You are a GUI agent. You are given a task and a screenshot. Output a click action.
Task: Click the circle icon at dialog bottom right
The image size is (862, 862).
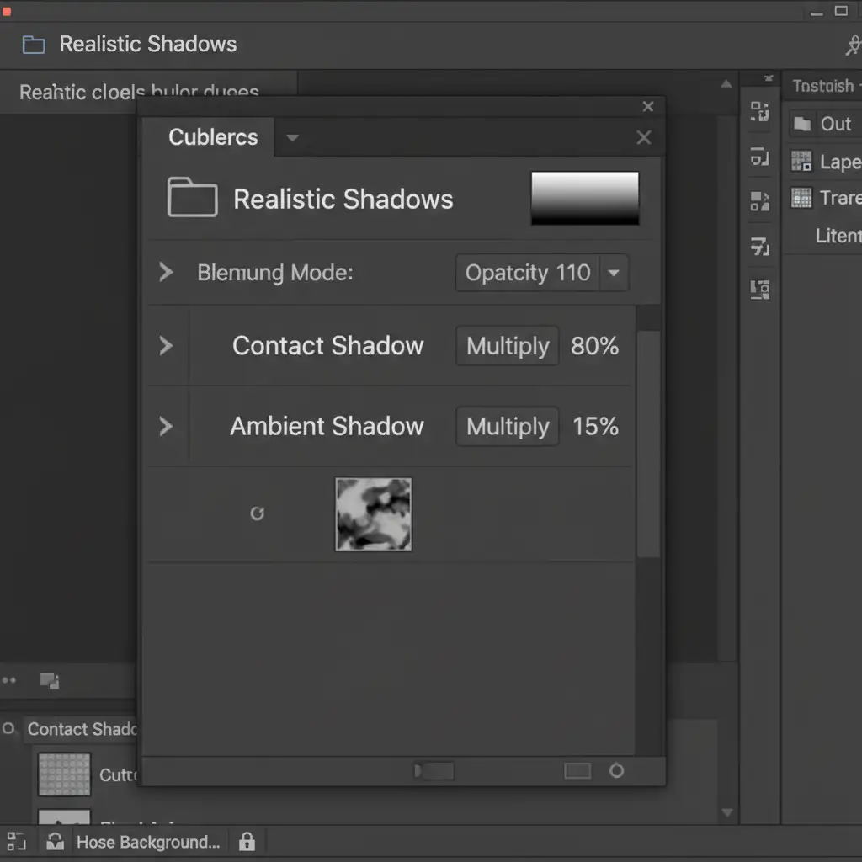click(616, 770)
